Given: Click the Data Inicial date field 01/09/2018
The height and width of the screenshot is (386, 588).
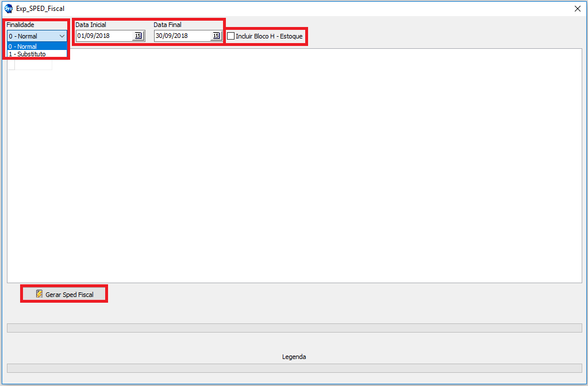Looking at the screenshot, I should tap(103, 36).
